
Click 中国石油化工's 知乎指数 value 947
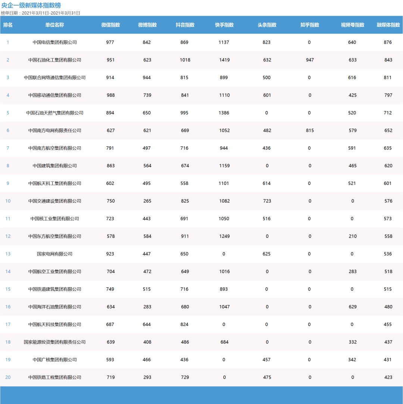coord(310,60)
